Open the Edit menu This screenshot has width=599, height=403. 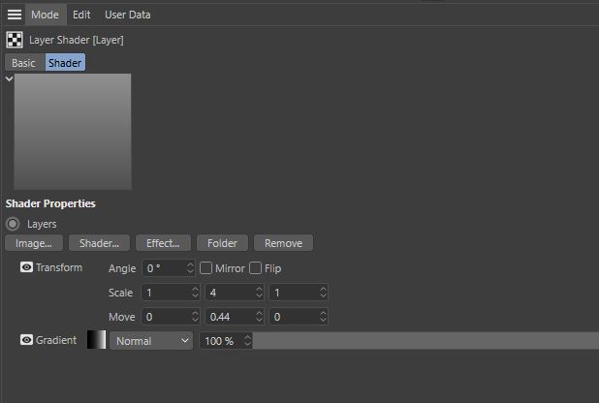click(x=81, y=15)
